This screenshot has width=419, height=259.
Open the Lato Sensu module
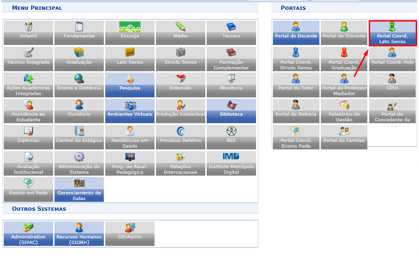(x=130, y=59)
